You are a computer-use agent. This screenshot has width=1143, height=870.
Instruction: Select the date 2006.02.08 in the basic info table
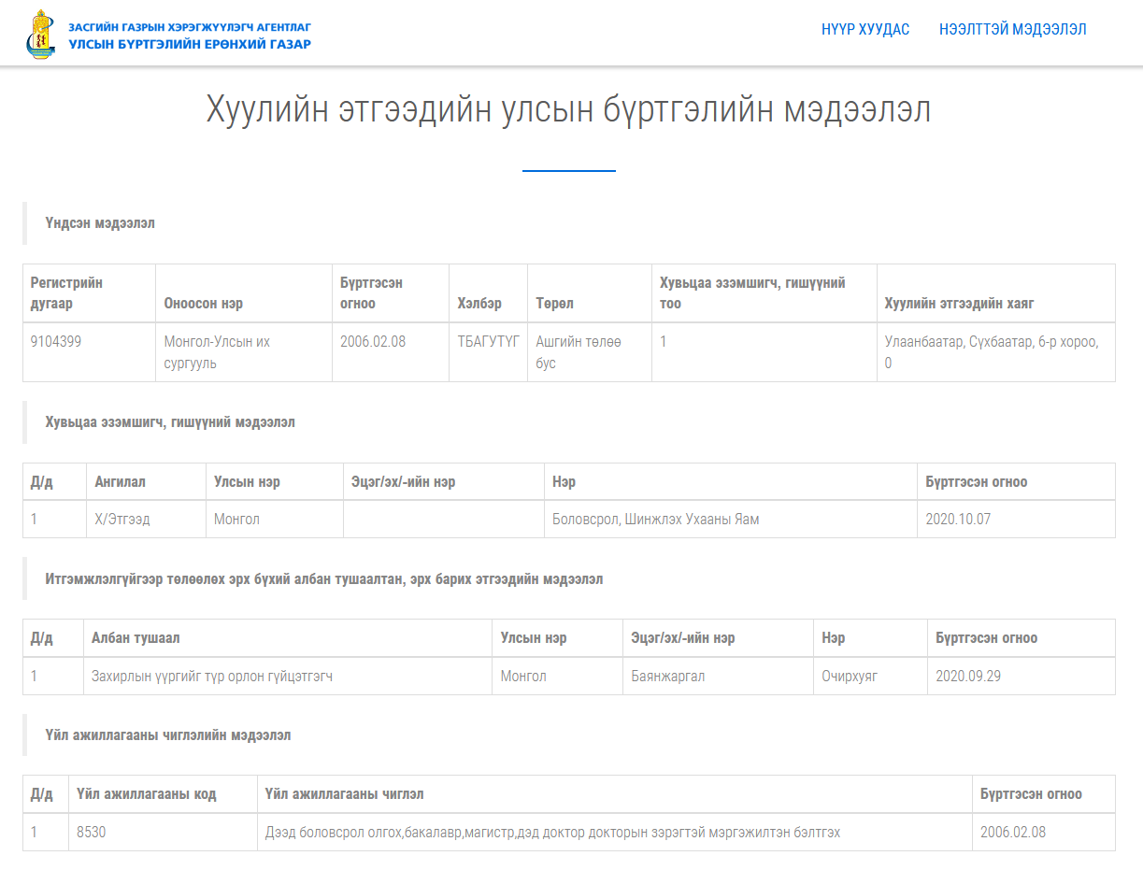pyautogui.click(x=373, y=342)
